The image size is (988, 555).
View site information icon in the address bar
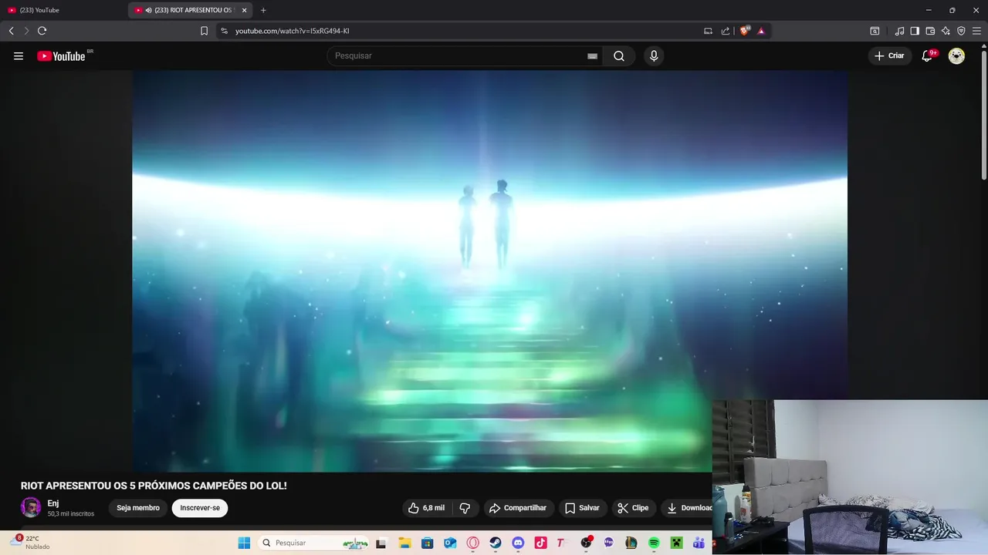[x=224, y=31]
